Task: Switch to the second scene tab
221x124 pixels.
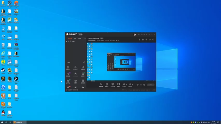Action: point(75,38)
